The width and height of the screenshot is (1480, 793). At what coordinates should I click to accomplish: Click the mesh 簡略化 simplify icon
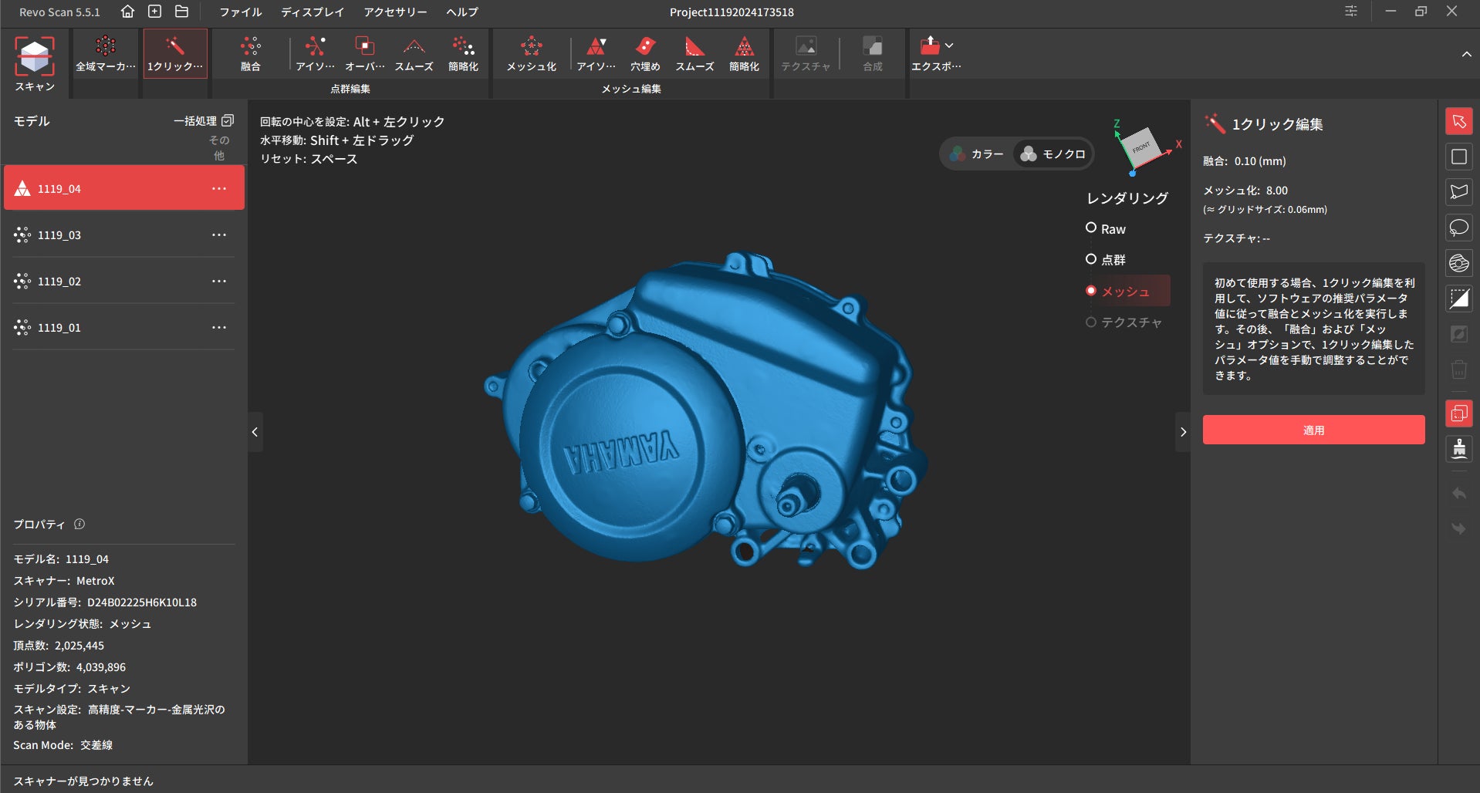[744, 53]
